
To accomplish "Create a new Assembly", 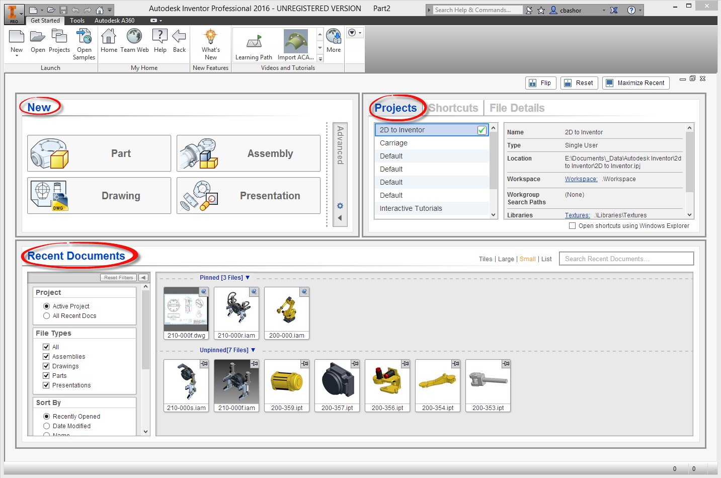I will (249, 153).
